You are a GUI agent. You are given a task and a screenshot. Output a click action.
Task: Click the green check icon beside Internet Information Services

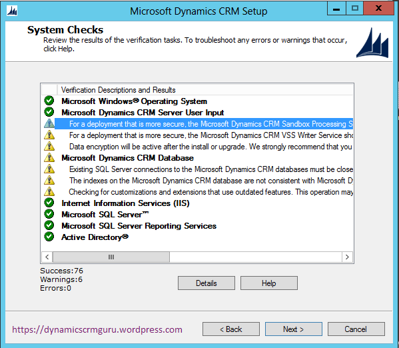[49, 203]
